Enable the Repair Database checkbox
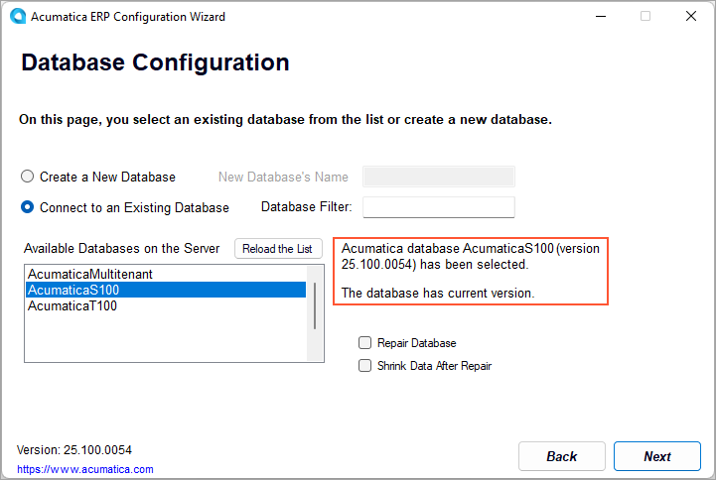The width and height of the screenshot is (716, 480). click(364, 343)
